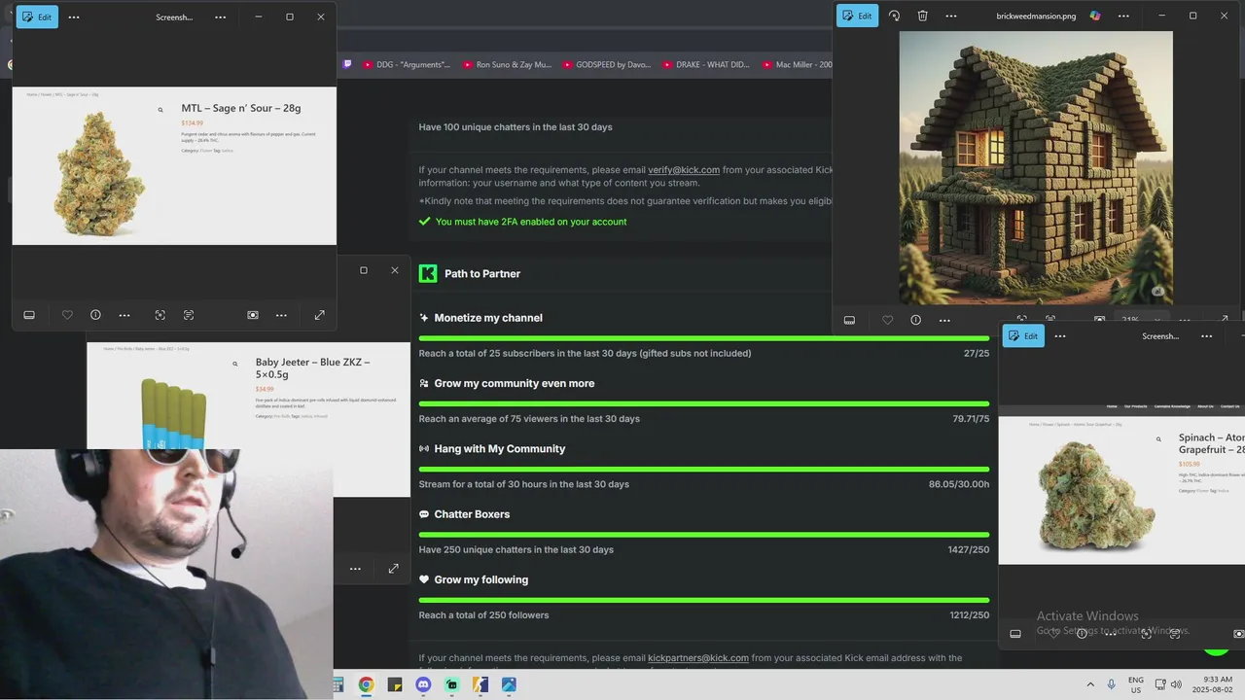Open the three-dot menu beside the info icon in the Sage n' Sour window
Viewport: 1245px width, 700px height.
(x=124, y=315)
